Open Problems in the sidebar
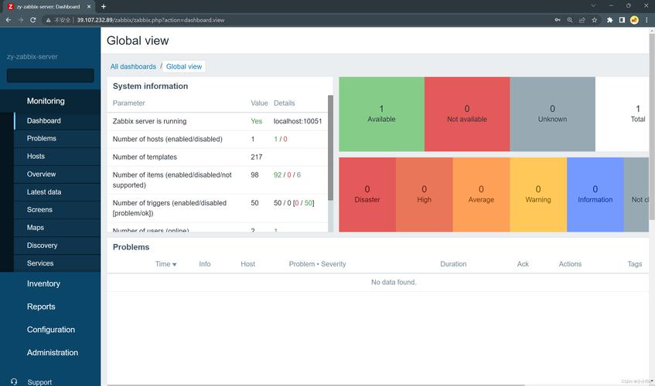This screenshot has height=386, width=655. (57, 138)
